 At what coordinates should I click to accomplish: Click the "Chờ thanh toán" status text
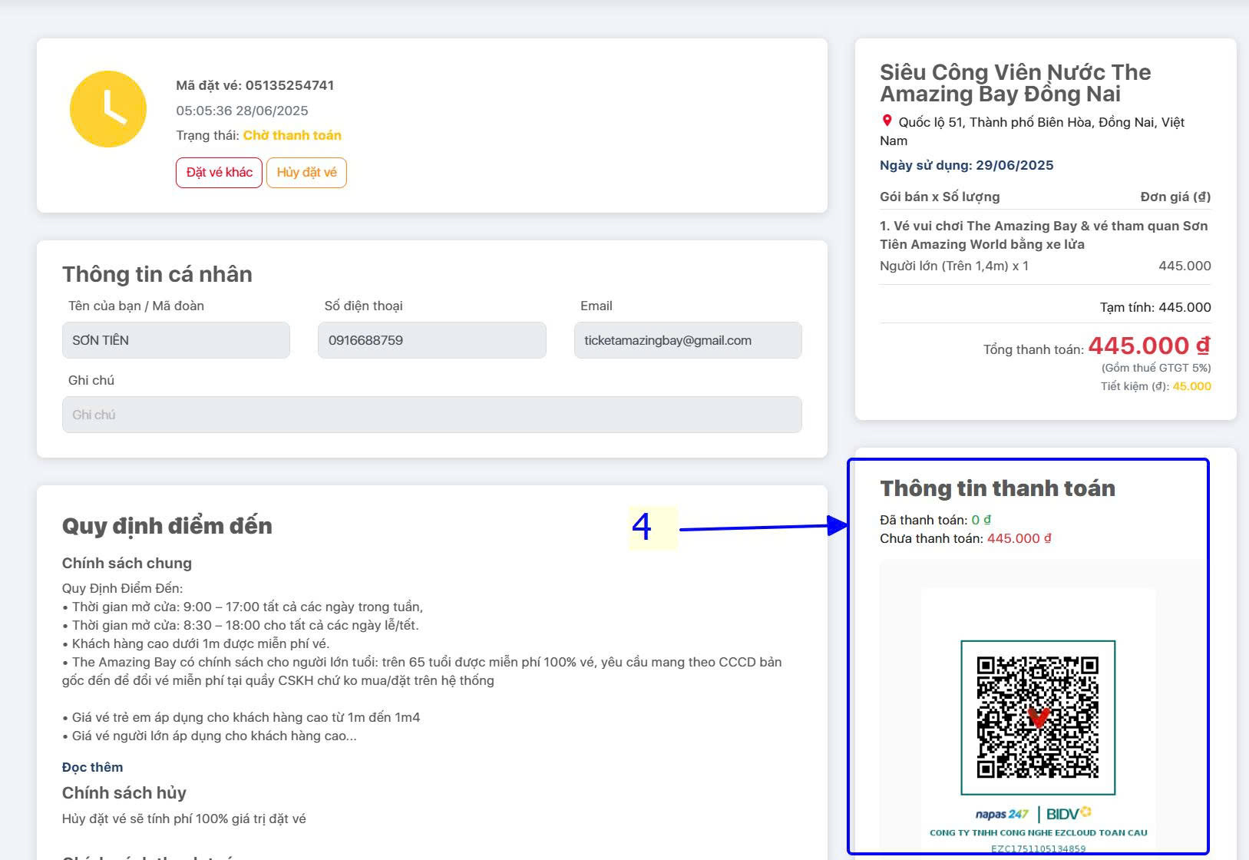pos(292,135)
